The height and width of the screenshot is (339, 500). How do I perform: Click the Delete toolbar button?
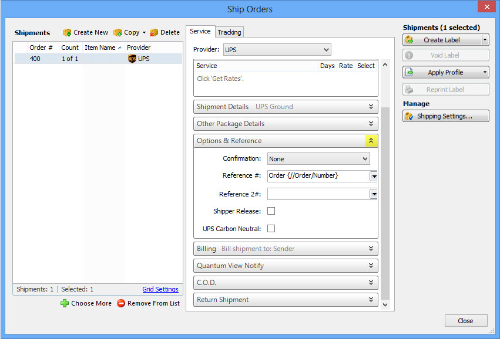(x=165, y=32)
